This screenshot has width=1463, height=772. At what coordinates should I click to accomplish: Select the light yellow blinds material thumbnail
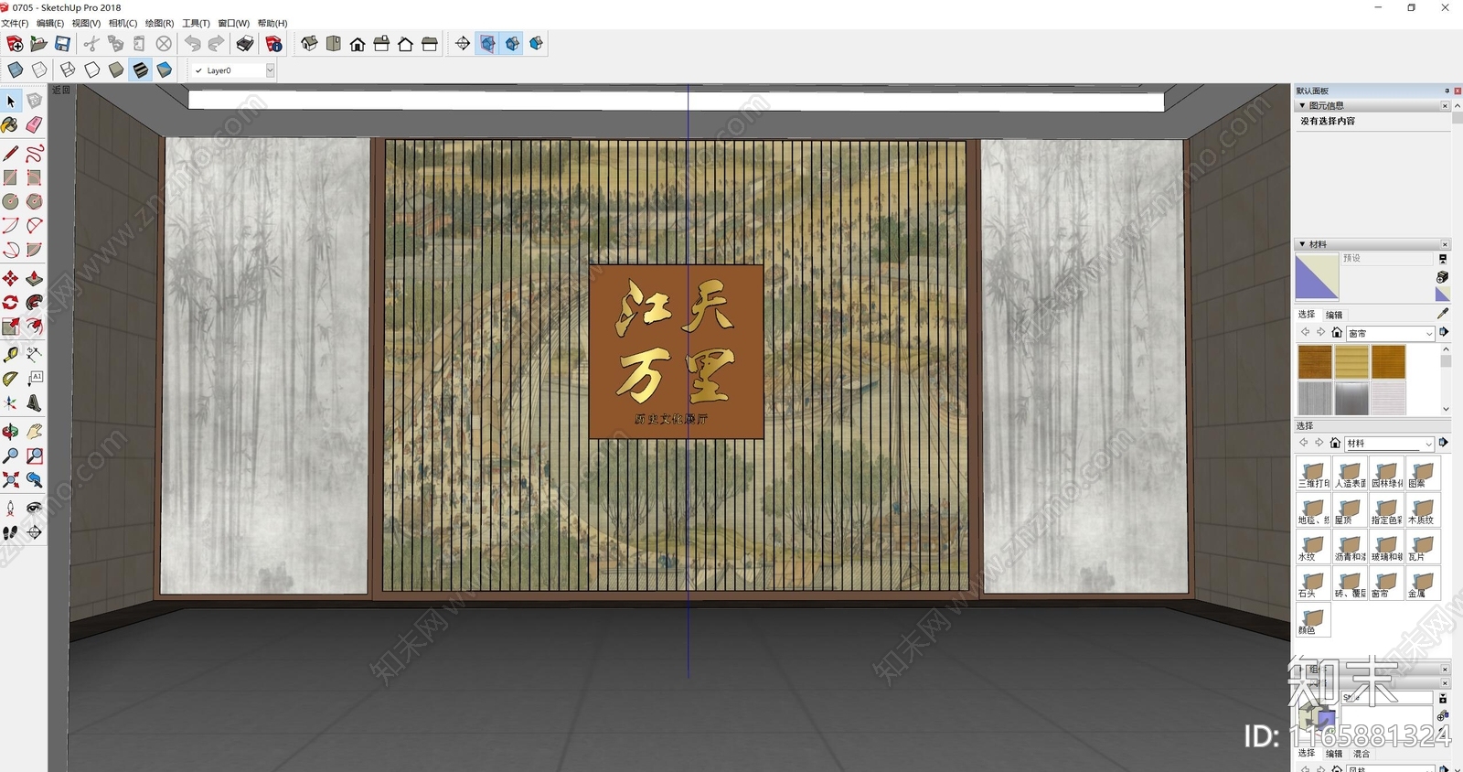click(1351, 362)
